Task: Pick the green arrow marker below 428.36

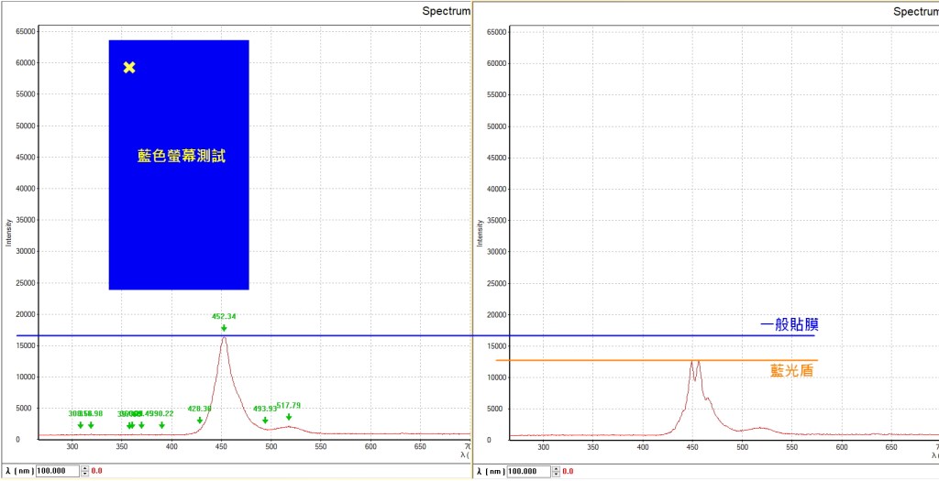Action: (200, 421)
